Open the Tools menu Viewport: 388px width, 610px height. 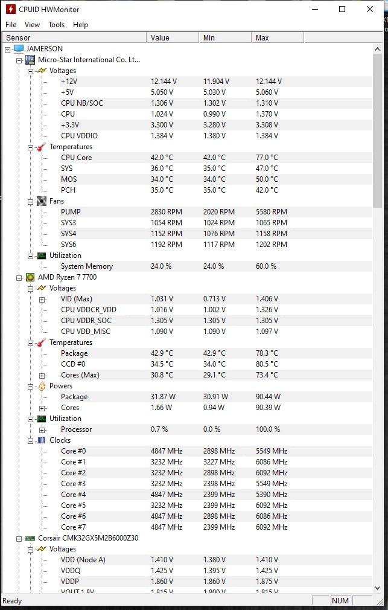[x=56, y=25]
